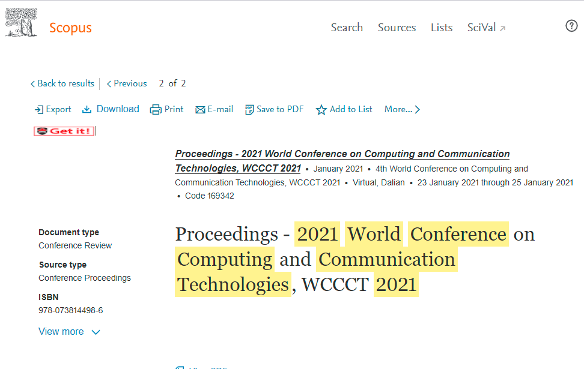This screenshot has height=369, width=584.
Task: Click the highlighted word 'Technologies' in title
Action: [233, 285]
